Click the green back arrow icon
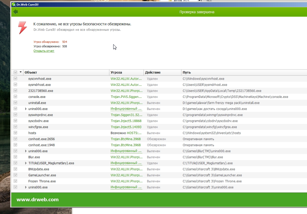This screenshot has height=214, width=307. point(16,12)
